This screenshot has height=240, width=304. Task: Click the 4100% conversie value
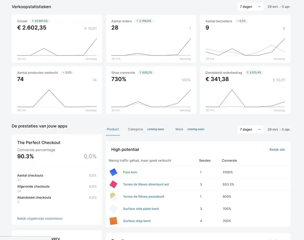(228, 172)
